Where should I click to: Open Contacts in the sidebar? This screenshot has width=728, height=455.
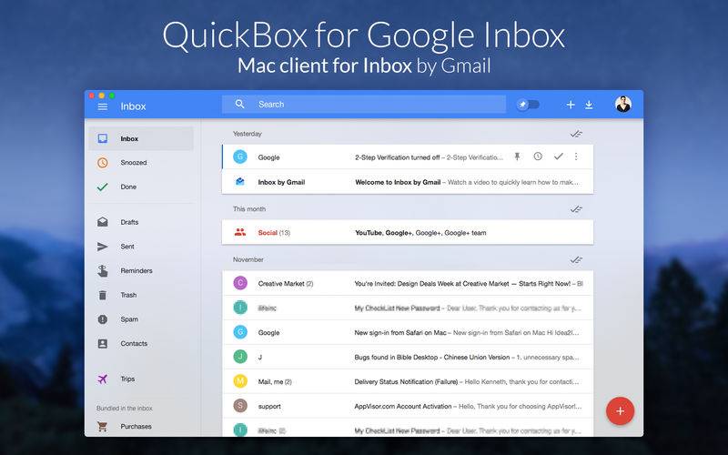[x=141, y=344]
